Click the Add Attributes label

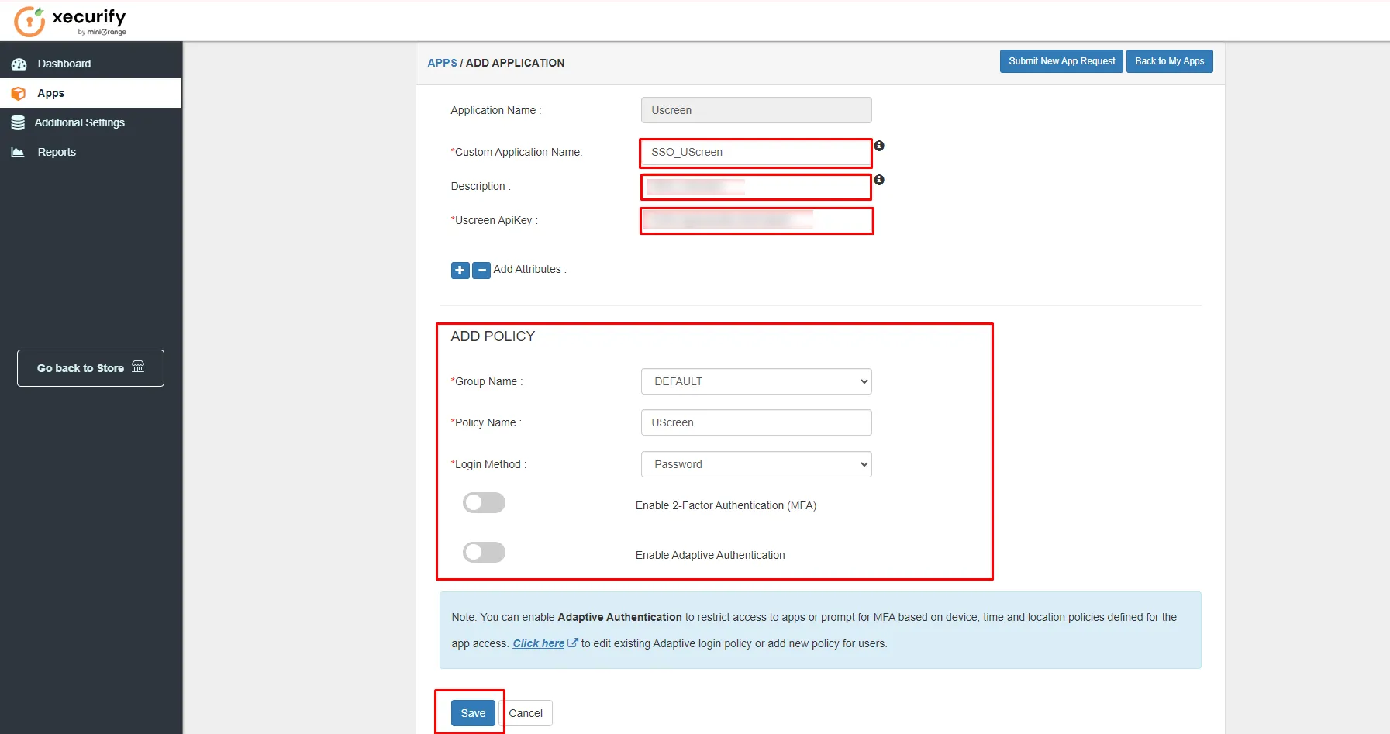[529, 269]
